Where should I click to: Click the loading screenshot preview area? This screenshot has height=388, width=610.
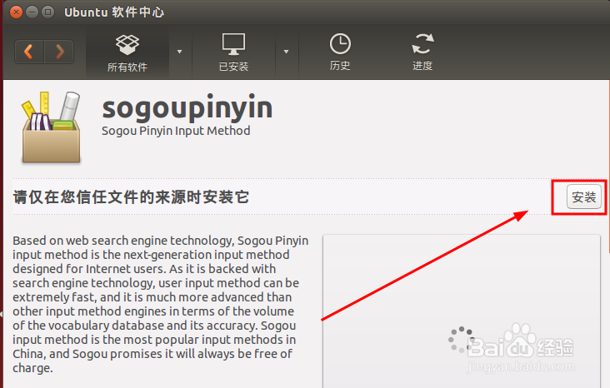tap(462, 311)
